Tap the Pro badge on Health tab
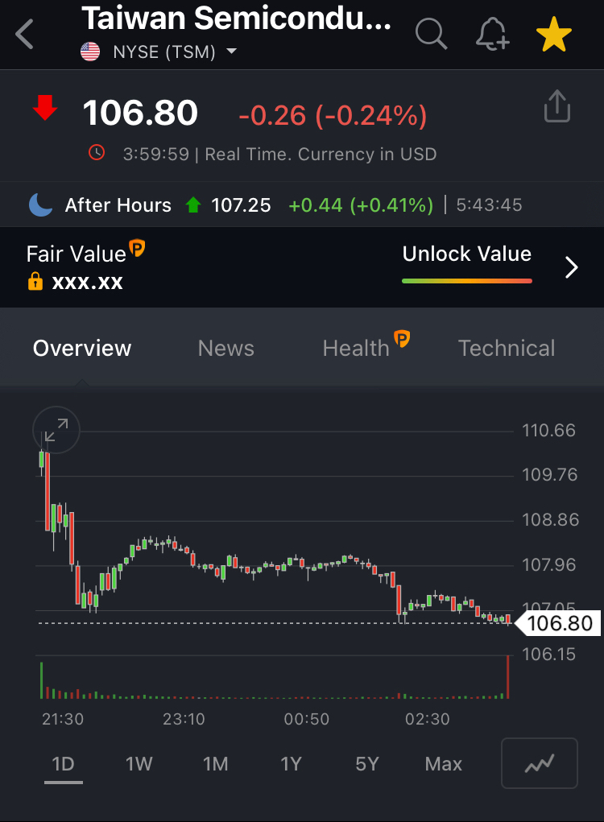Viewport: 604px width, 822px height. [x=402, y=339]
